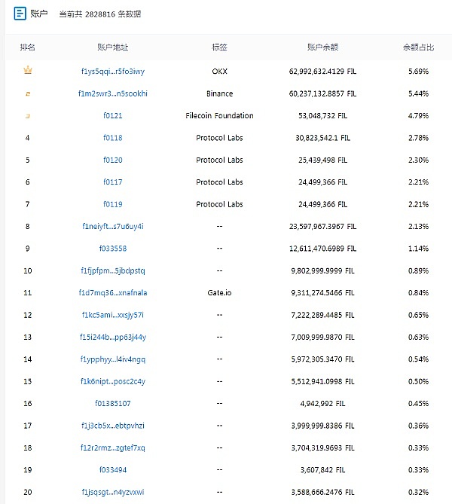This screenshot has height=504, width=452.
Task: Open rank 8 address f1neiyft...s7u6uy4i
Action: click(113, 227)
